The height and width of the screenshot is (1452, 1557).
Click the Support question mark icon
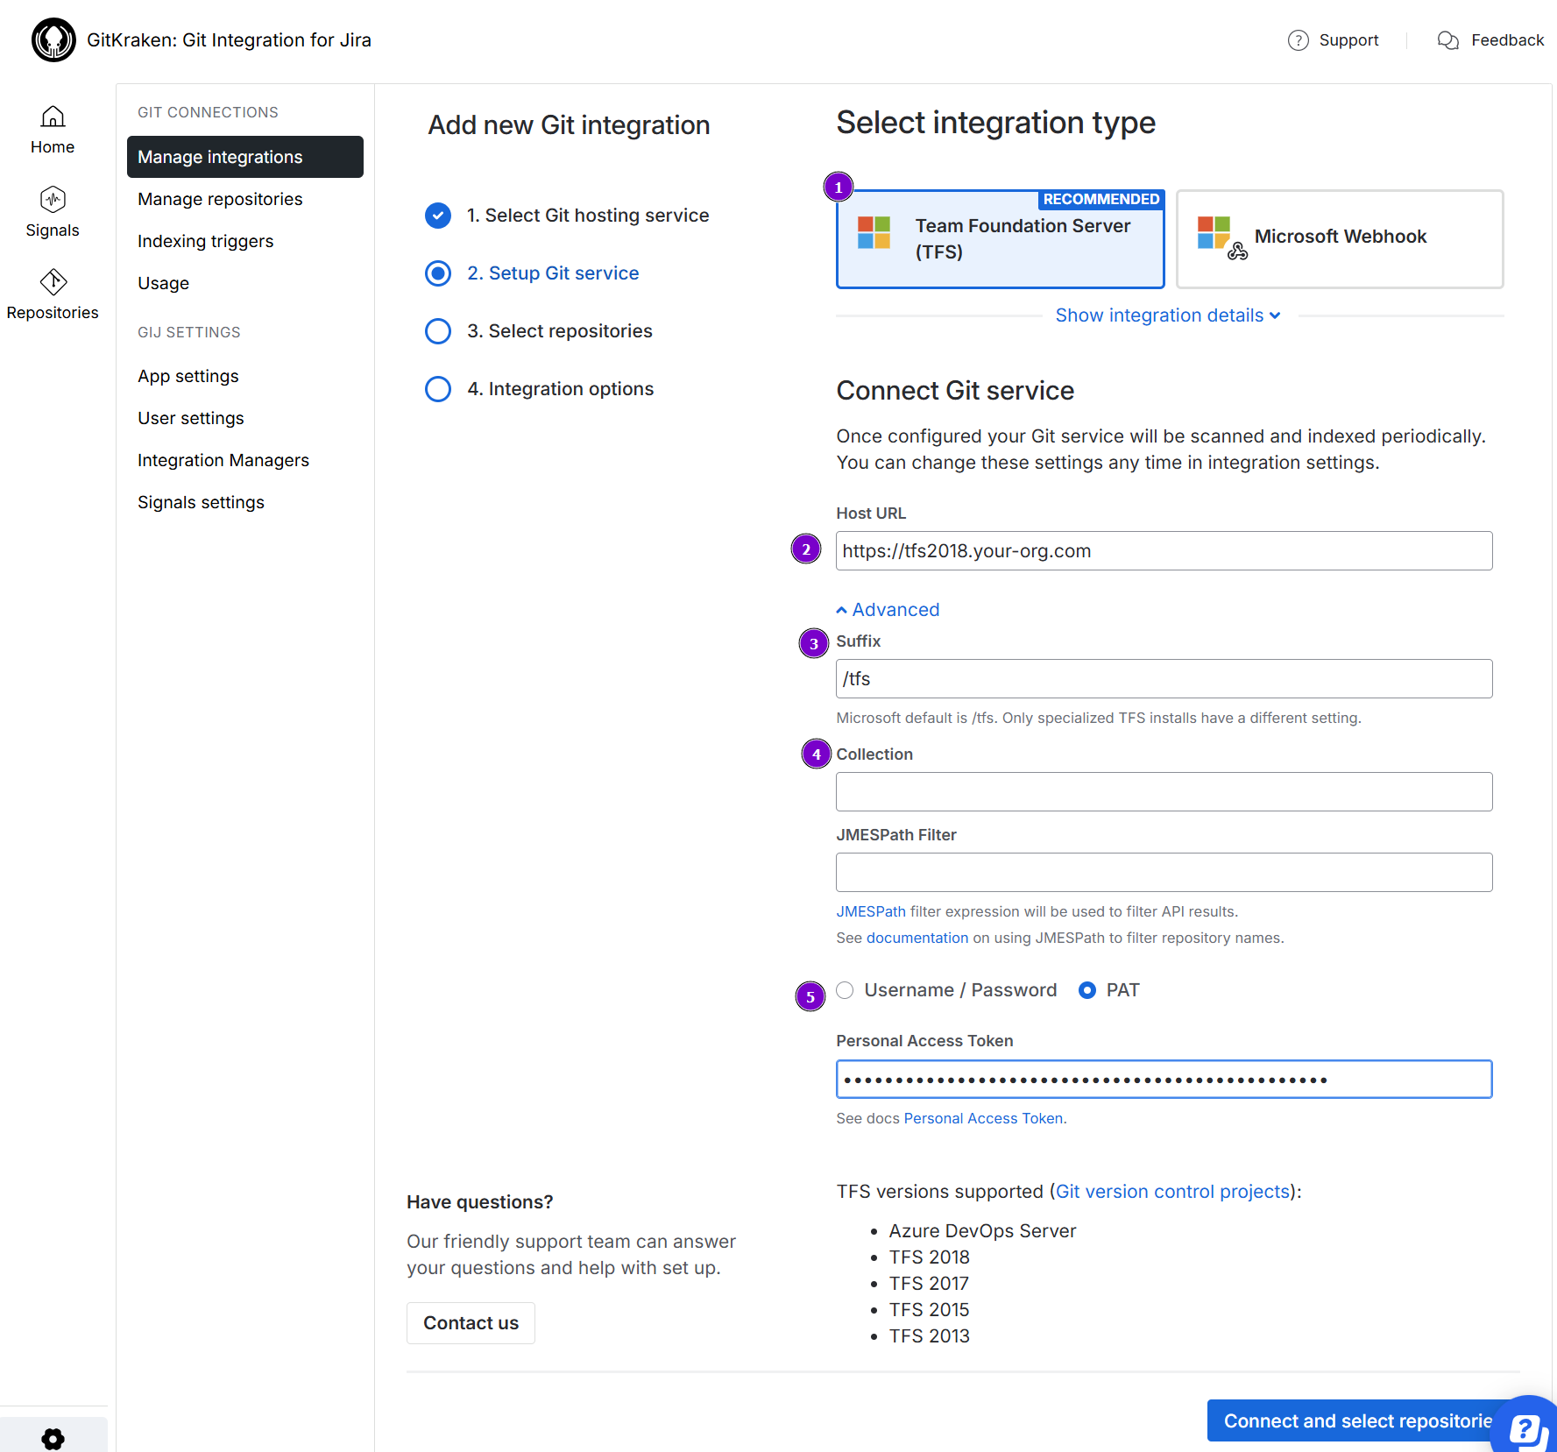[x=1298, y=40]
